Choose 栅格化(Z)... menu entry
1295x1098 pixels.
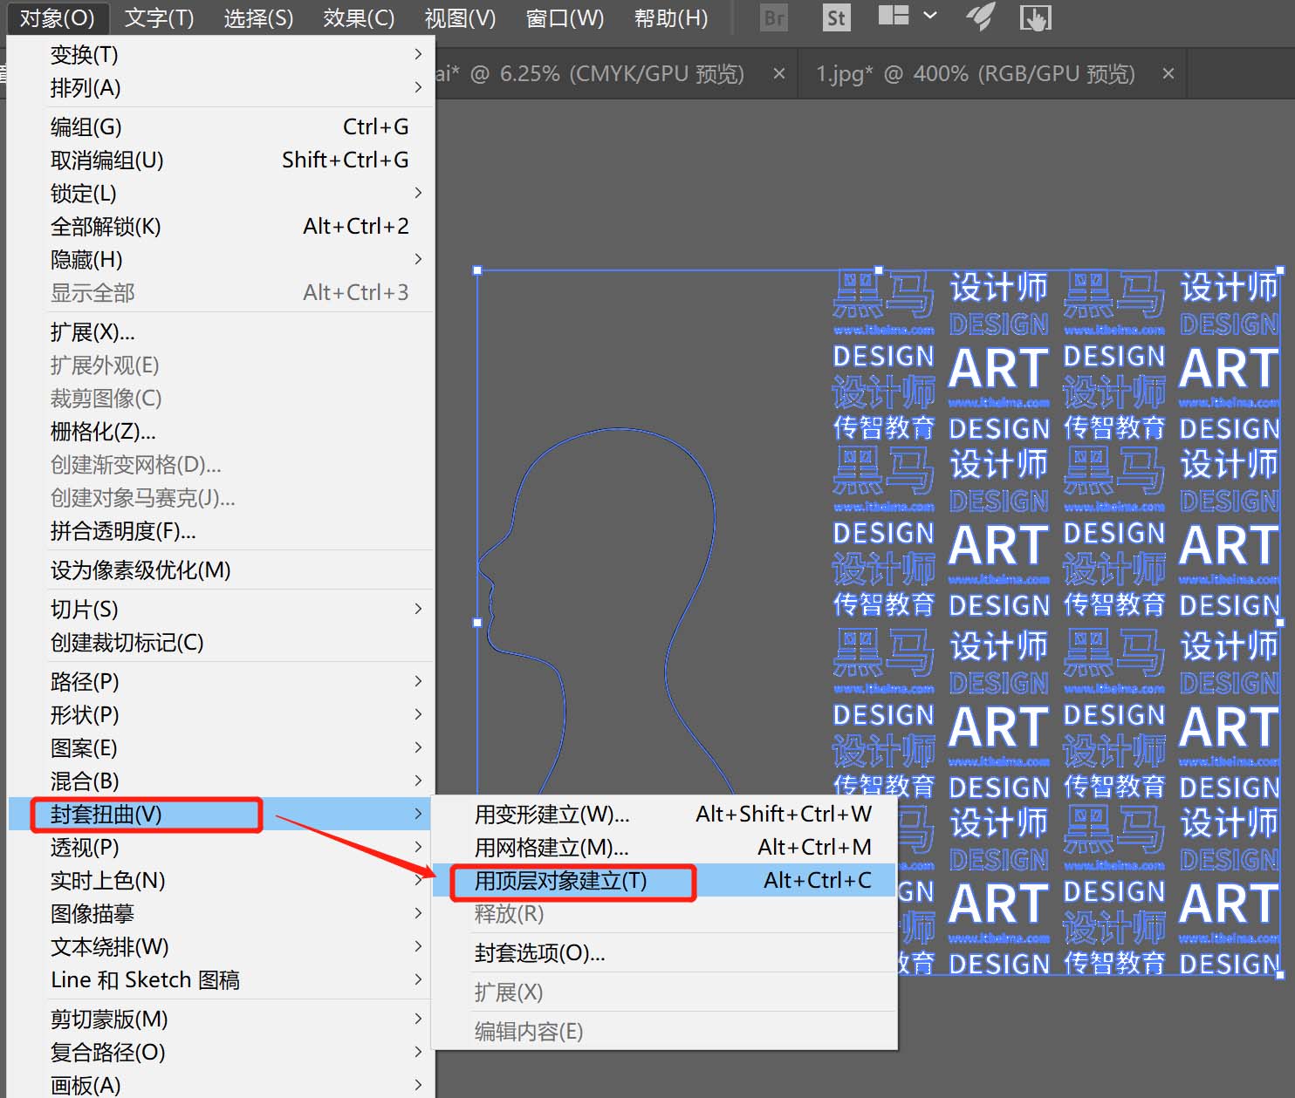coord(221,432)
